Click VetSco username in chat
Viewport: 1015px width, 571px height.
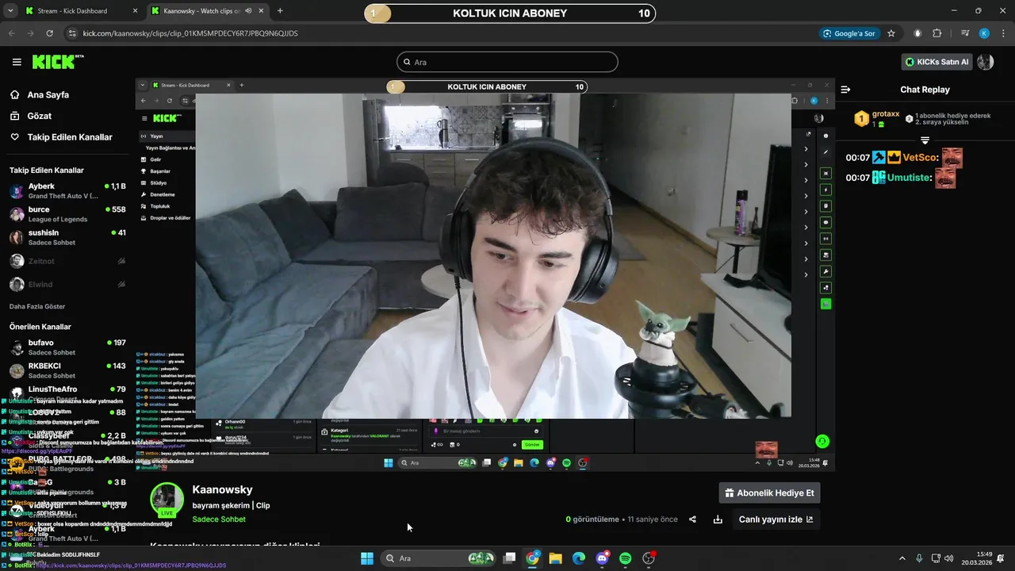(921, 158)
